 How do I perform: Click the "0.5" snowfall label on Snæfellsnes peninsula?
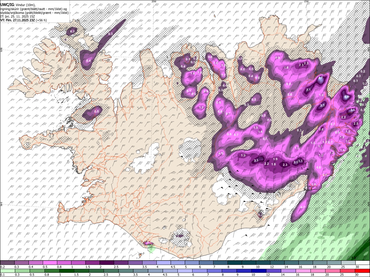[x=97, y=111]
